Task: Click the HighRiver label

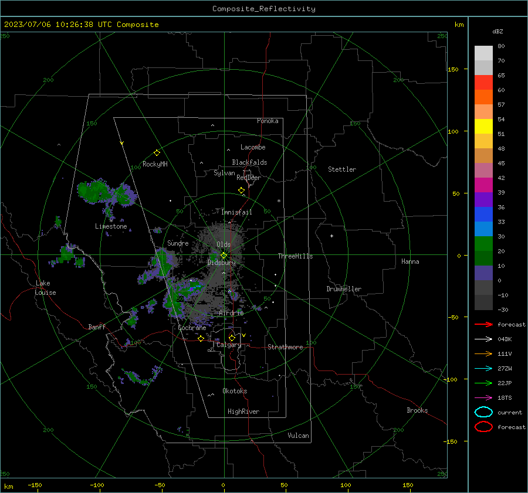Action: (243, 412)
